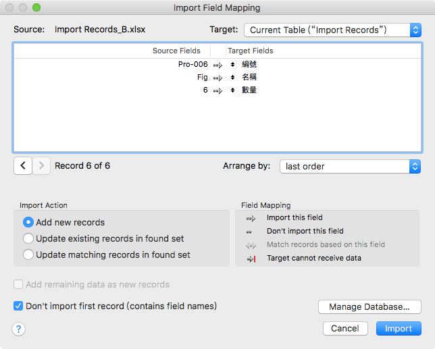Image resolution: width=435 pixels, height=349 pixels.
Task: Click the import arrow beside Pro-006
Action: (217, 65)
